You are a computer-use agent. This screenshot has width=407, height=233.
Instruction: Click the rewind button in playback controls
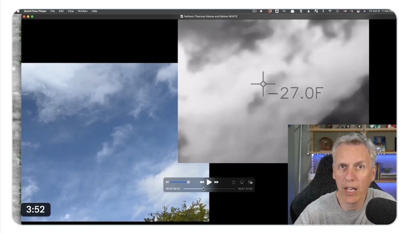[x=201, y=182]
